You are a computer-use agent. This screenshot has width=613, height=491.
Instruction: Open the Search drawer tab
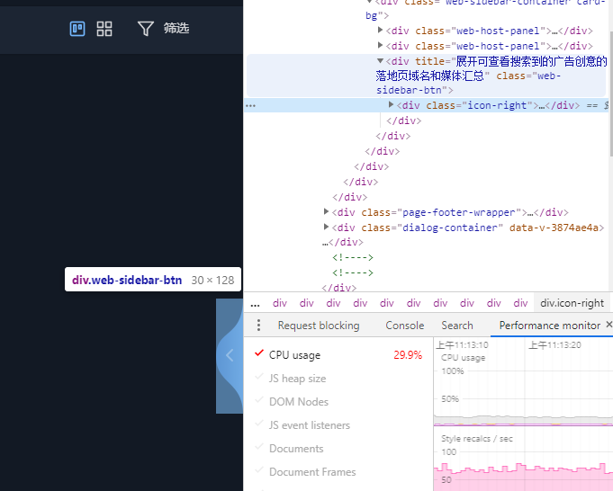(456, 326)
